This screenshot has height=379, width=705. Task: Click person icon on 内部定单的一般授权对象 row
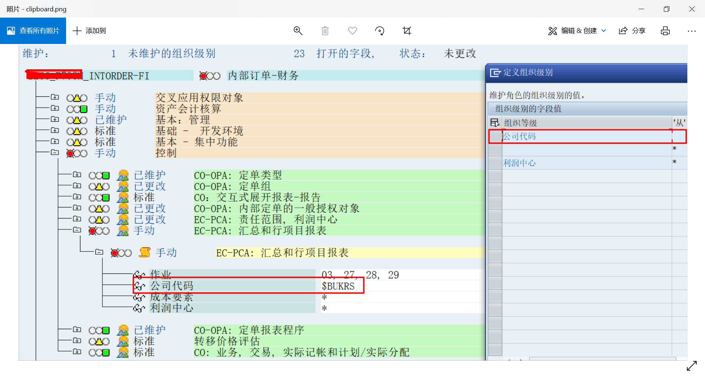(123, 208)
